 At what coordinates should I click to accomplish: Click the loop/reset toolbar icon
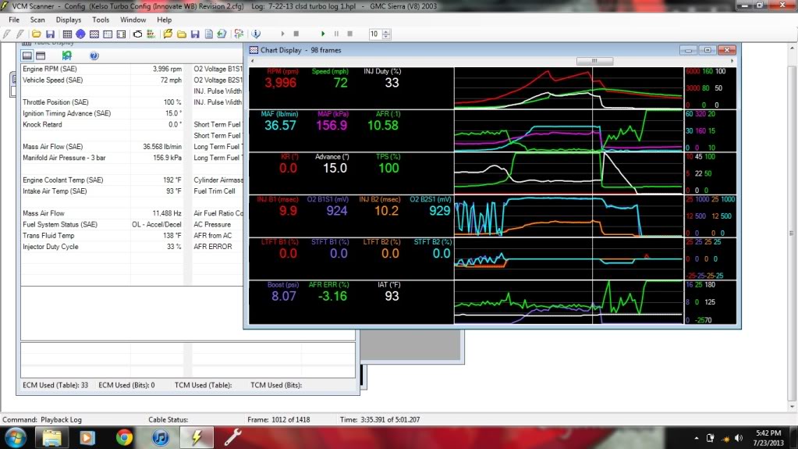pyautogui.click(x=137, y=34)
